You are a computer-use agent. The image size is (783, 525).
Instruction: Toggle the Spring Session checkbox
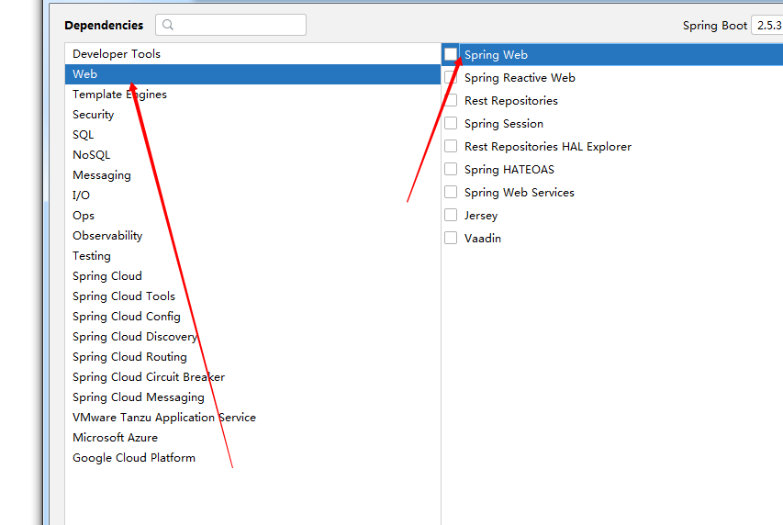click(x=451, y=123)
